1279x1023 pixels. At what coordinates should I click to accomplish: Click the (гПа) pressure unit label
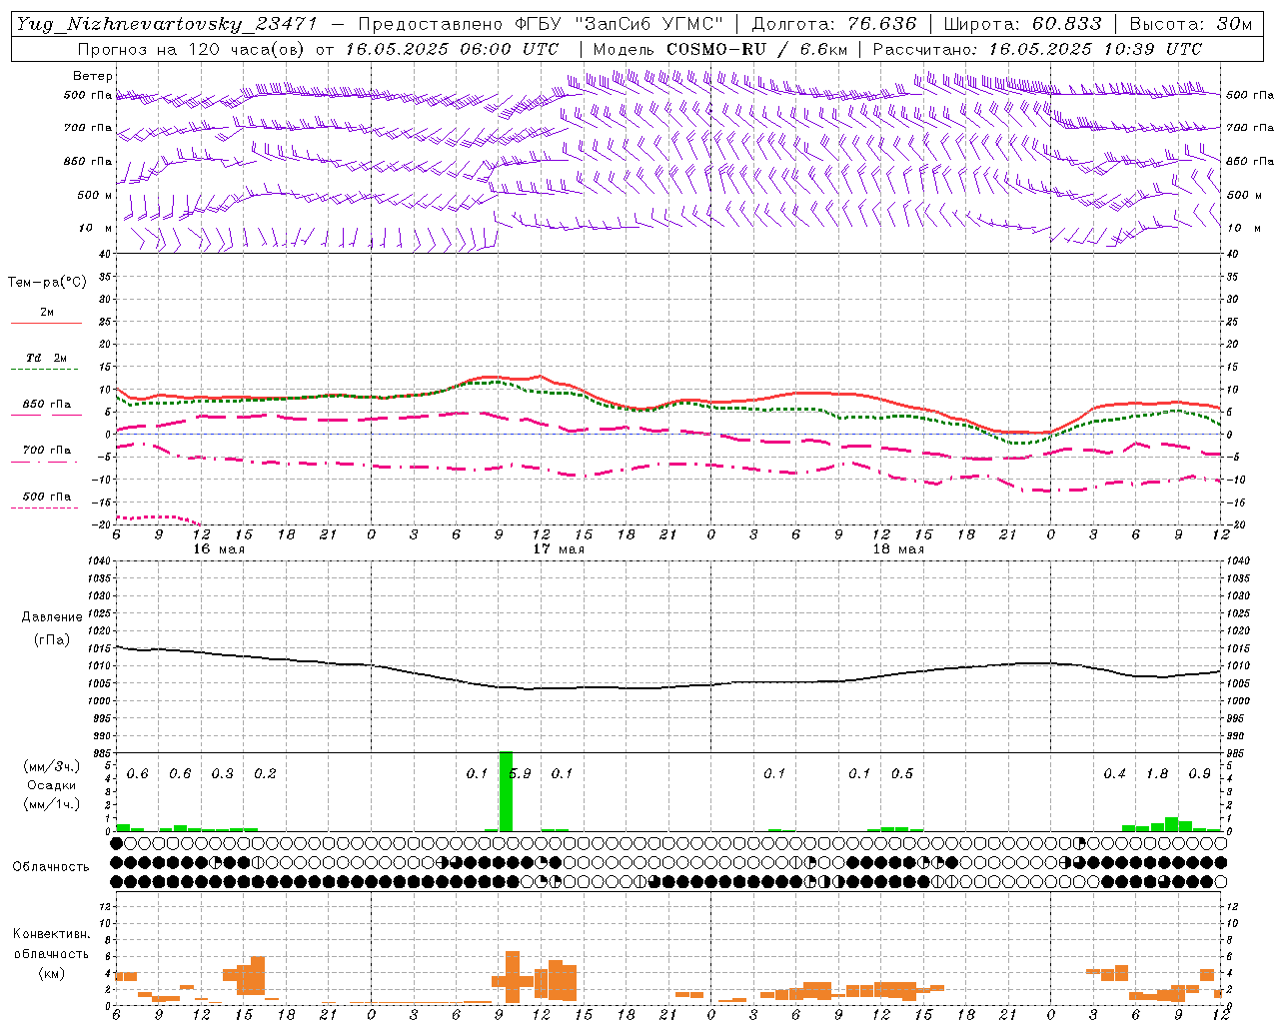click(52, 640)
